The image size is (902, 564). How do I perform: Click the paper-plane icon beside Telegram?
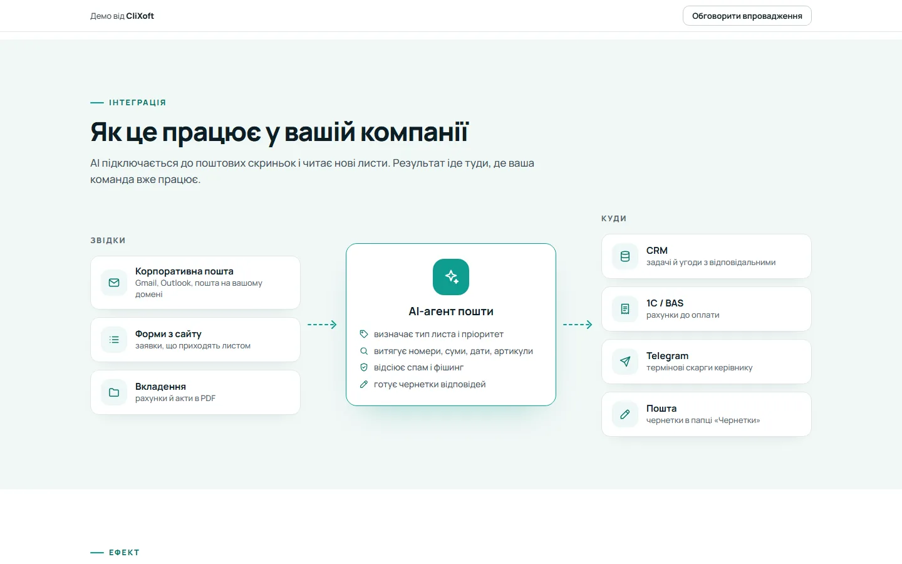click(625, 362)
